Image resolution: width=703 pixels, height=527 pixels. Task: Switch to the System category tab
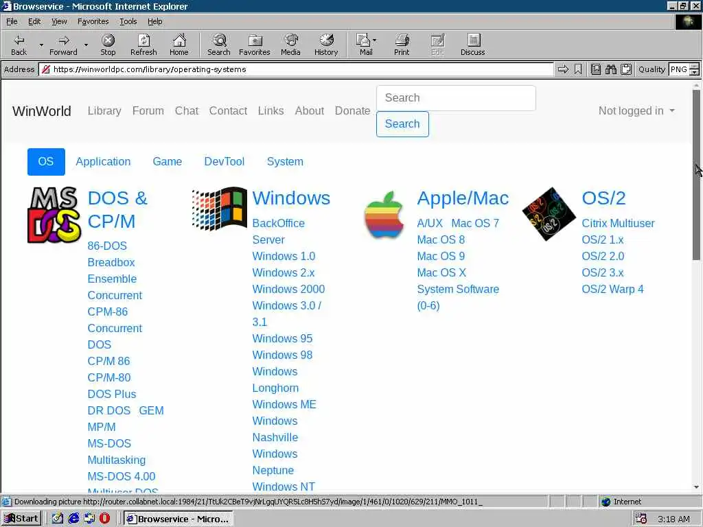285,162
